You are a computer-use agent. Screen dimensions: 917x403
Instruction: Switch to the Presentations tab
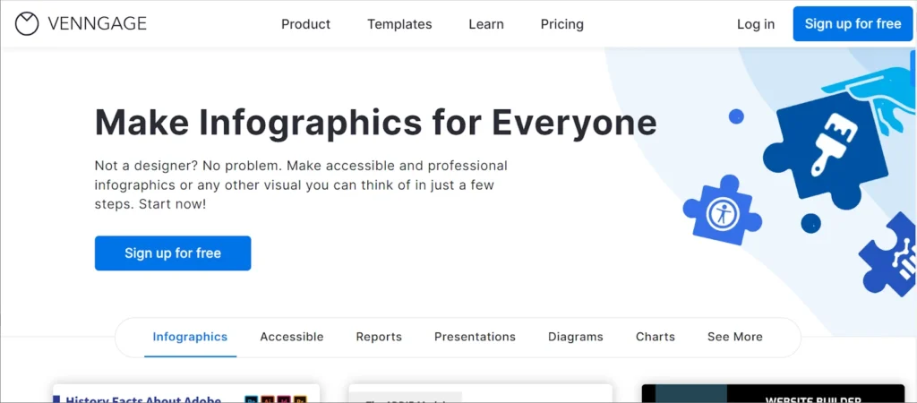click(475, 337)
